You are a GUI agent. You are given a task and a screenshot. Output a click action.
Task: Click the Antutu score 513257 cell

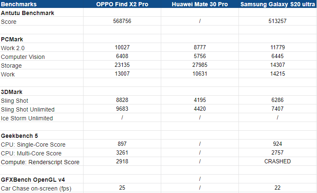click(x=277, y=21)
